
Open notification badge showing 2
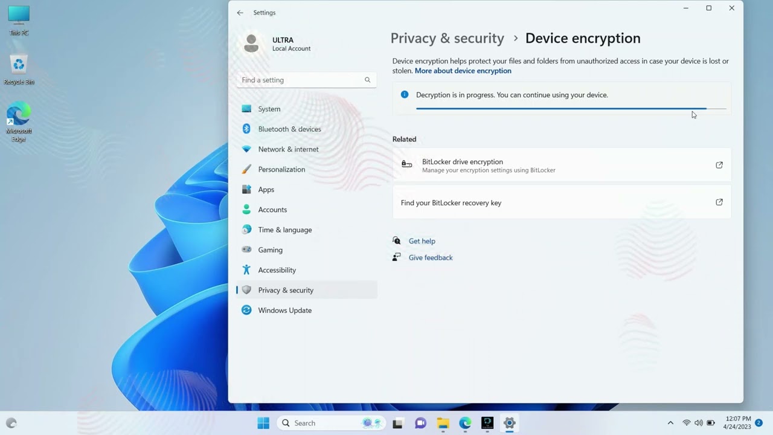759,423
